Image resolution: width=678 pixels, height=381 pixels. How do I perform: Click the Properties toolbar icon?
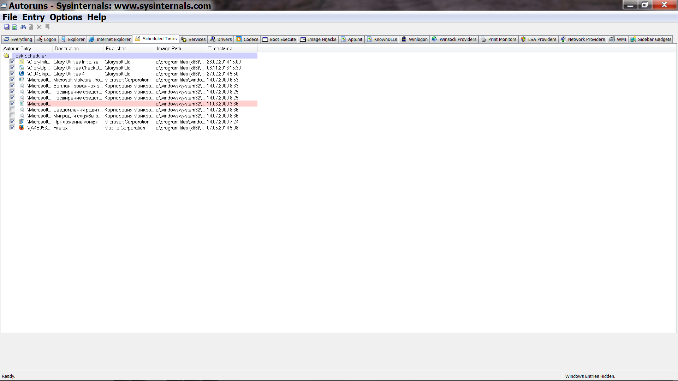(x=31, y=27)
